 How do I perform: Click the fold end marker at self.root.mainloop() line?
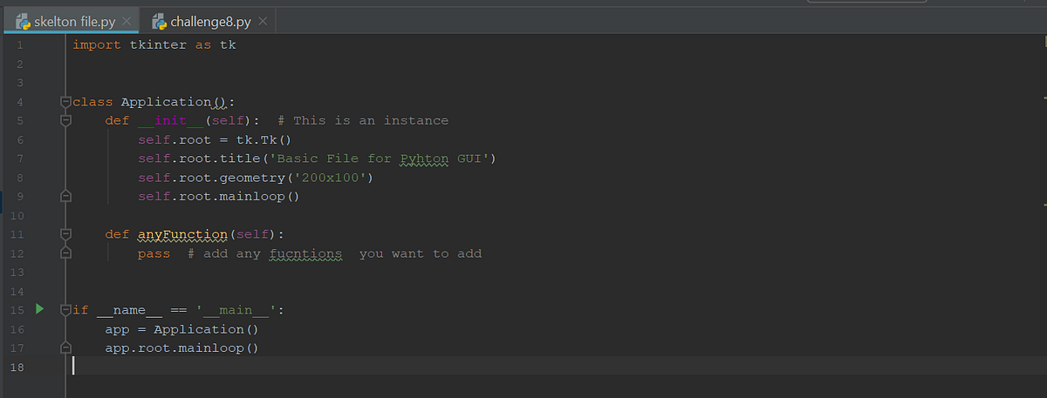click(x=65, y=196)
